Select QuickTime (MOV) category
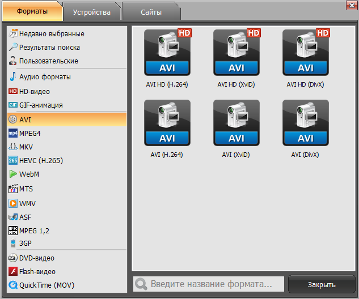Image resolution: width=359 pixels, height=299 pixels. point(67,285)
